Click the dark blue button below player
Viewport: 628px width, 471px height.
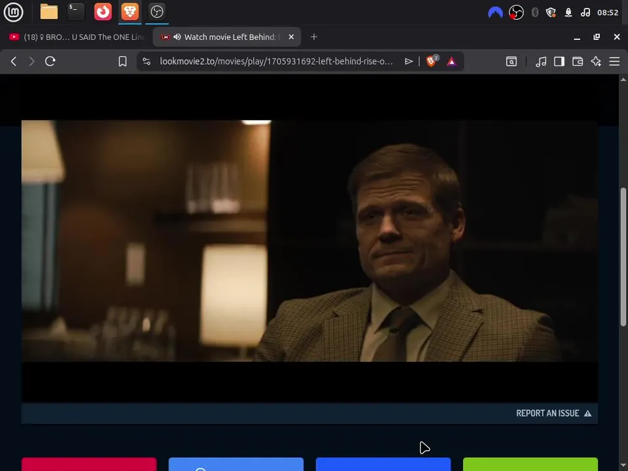tap(383, 464)
